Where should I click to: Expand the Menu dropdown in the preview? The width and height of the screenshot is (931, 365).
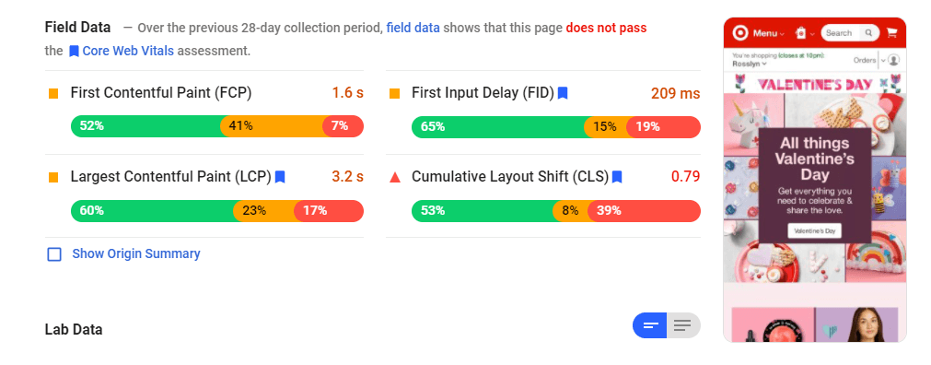coord(768,33)
